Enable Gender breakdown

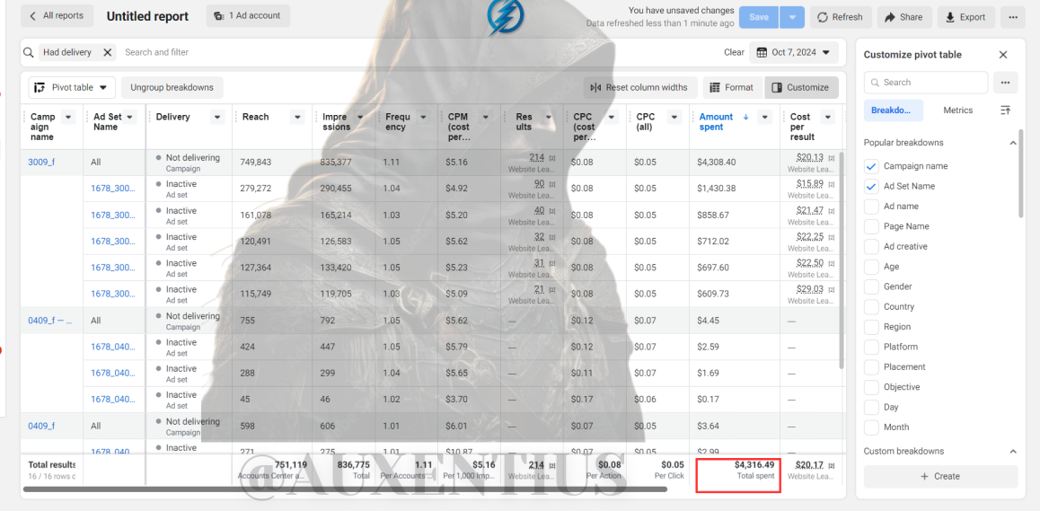(x=871, y=286)
